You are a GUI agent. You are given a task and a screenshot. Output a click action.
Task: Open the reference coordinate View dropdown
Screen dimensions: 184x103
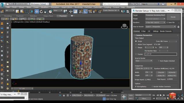click(x=58, y=10)
